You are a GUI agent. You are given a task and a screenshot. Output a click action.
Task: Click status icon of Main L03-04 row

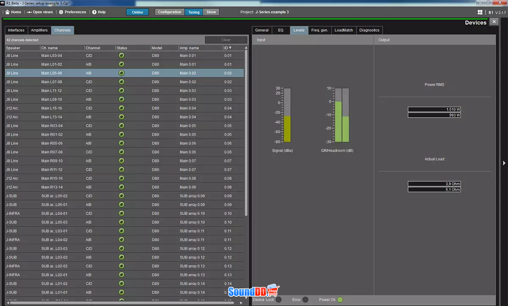click(121, 55)
